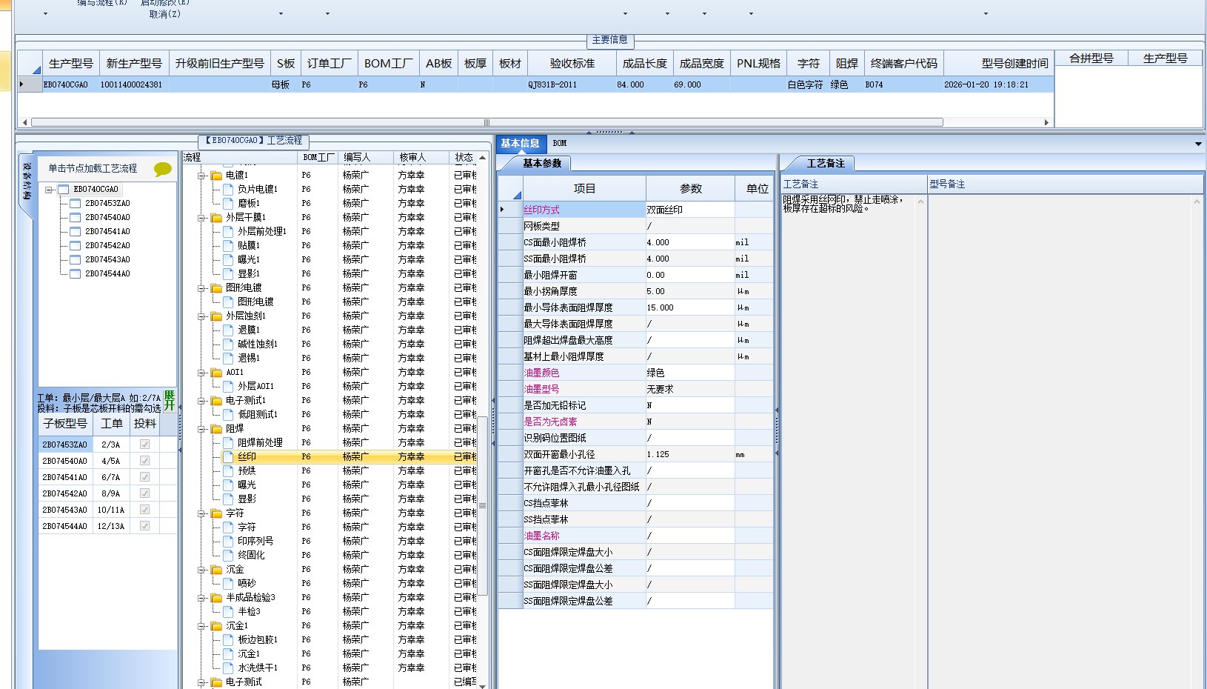1207x689 pixels.
Task: Click the AOI1 folder icon
Action: pyautogui.click(x=216, y=373)
